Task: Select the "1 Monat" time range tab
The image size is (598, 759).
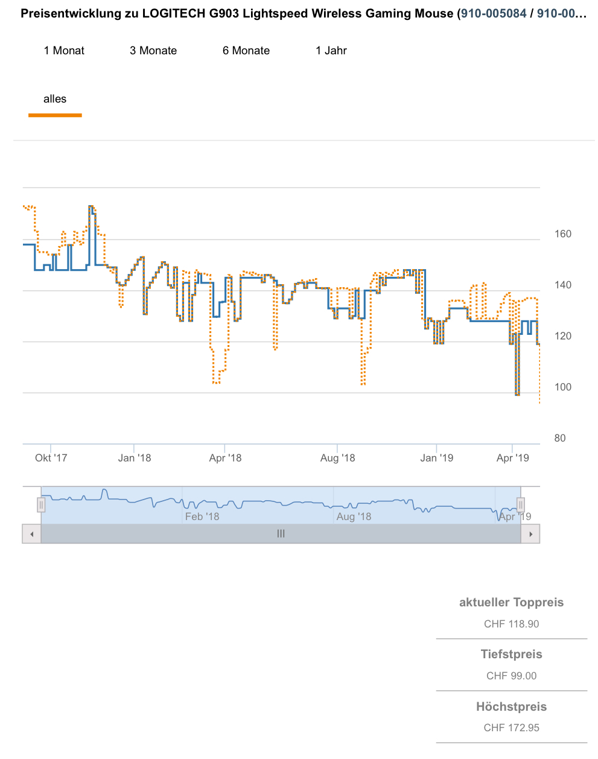Action: 64,51
